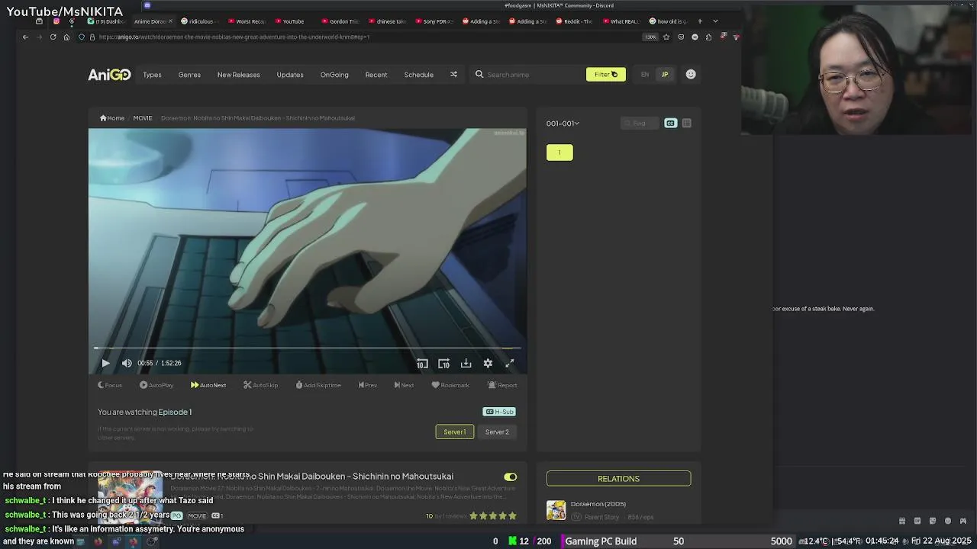Open the user profile face icon
This screenshot has height=549, width=977.
click(x=691, y=75)
